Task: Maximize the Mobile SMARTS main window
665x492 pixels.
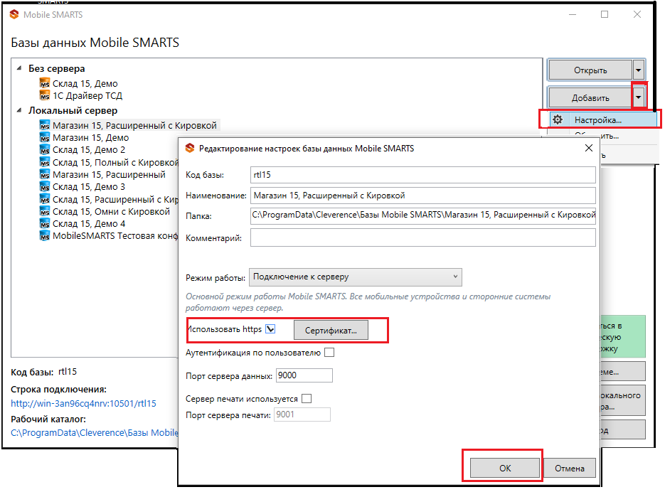Action: [x=605, y=14]
